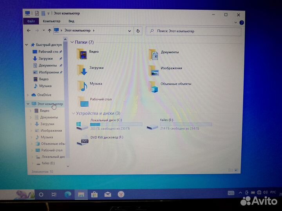
Task: Select Локальный диск in the navigation tree
Action: [51, 157]
